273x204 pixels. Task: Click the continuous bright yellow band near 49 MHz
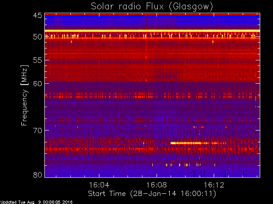(x=152, y=31)
